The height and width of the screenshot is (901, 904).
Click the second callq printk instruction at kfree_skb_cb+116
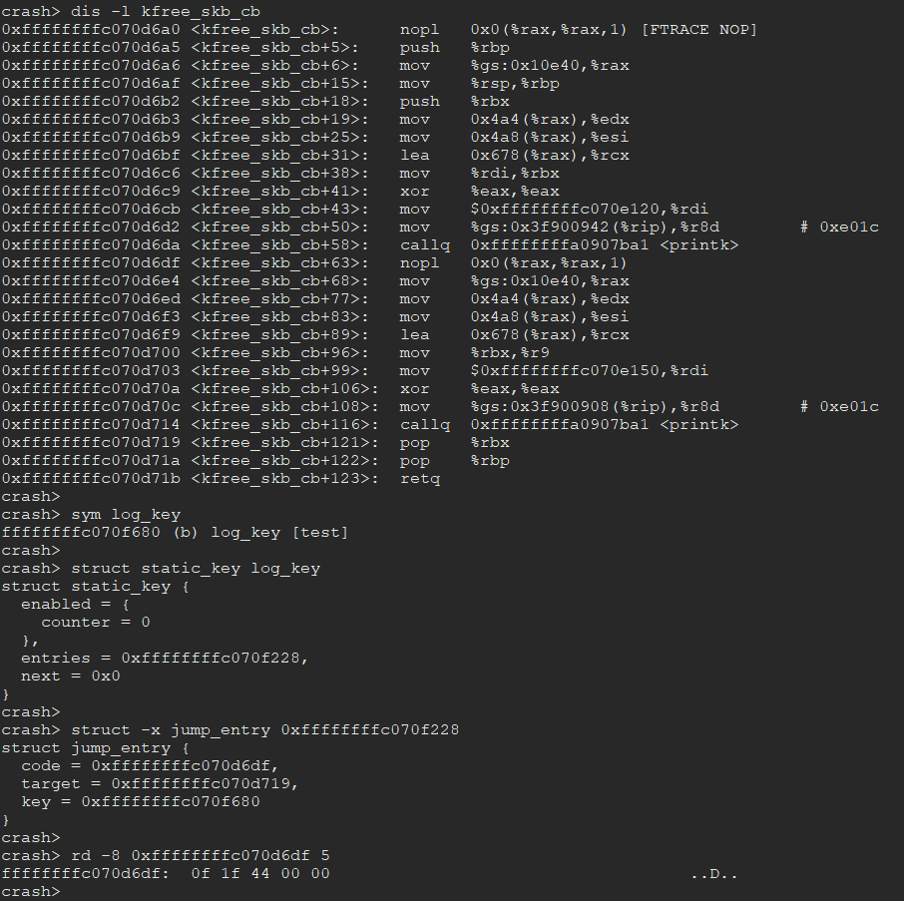coord(569,425)
